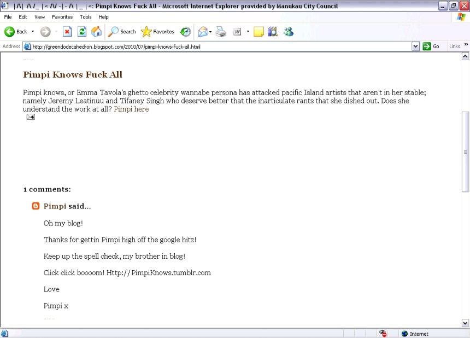
Task: Expand the Back button history dropdown
Action: point(33,32)
